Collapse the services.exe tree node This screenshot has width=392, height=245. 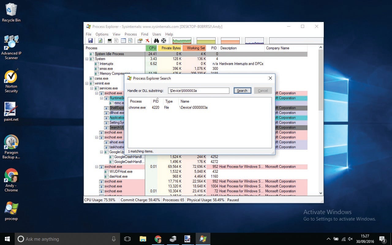tap(92, 88)
